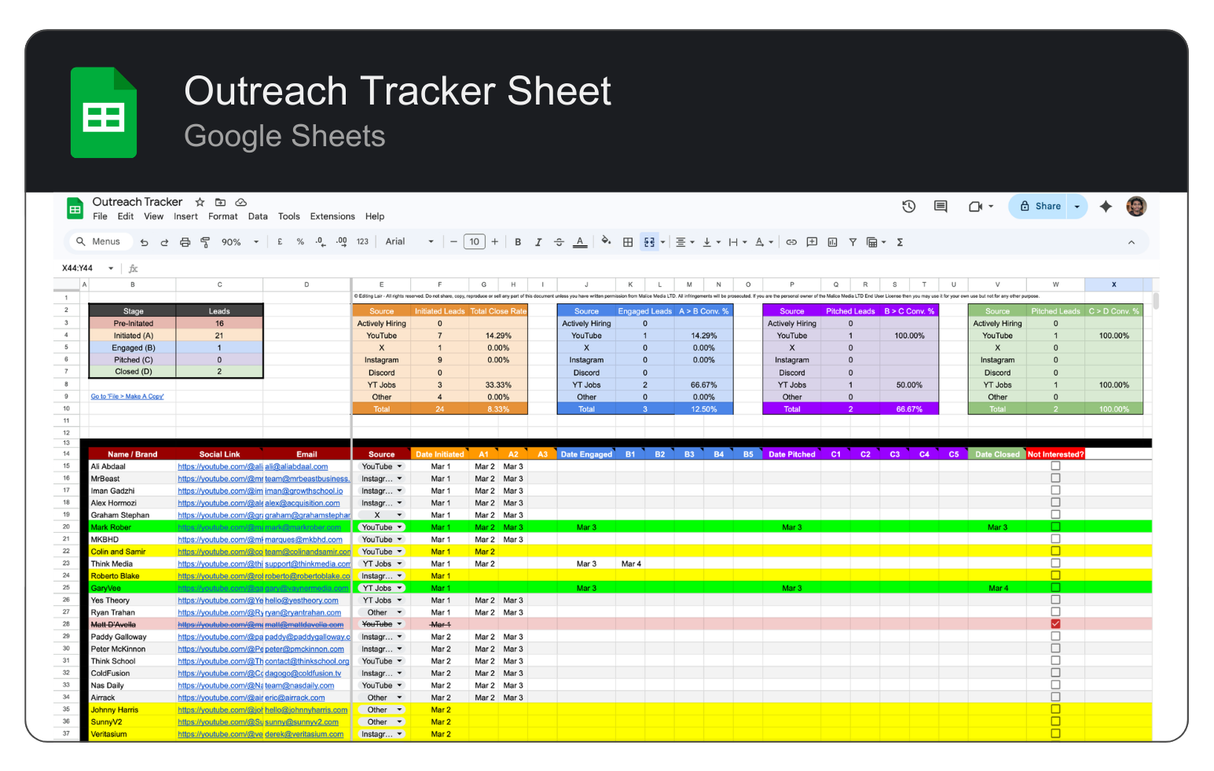This screenshot has height=771, width=1214.
Task: Collapse toolbar with chevron up
Action: coord(1131,242)
